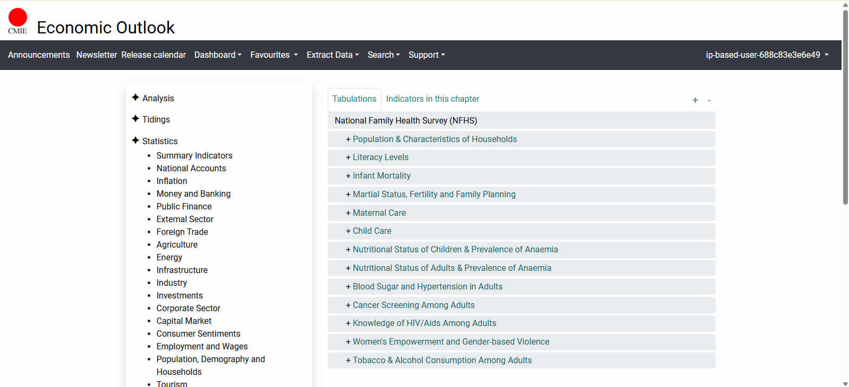Open the ip-based-user account dropdown
This screenshot has height=387, width=849.
pyautogui.click(x=767, y=55)
